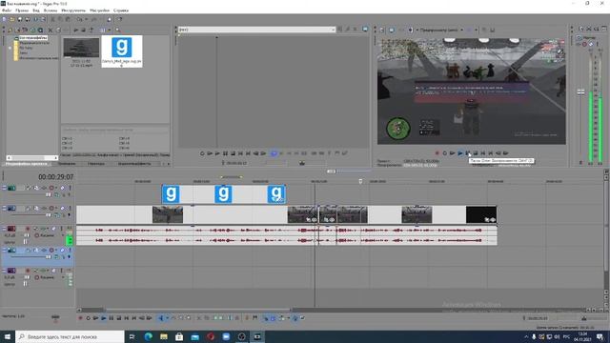Image resolution: width=610 pixels, height=343 pixels.
Task: Expand 'По типу' folder in media tree
Action: coord(10,48)
